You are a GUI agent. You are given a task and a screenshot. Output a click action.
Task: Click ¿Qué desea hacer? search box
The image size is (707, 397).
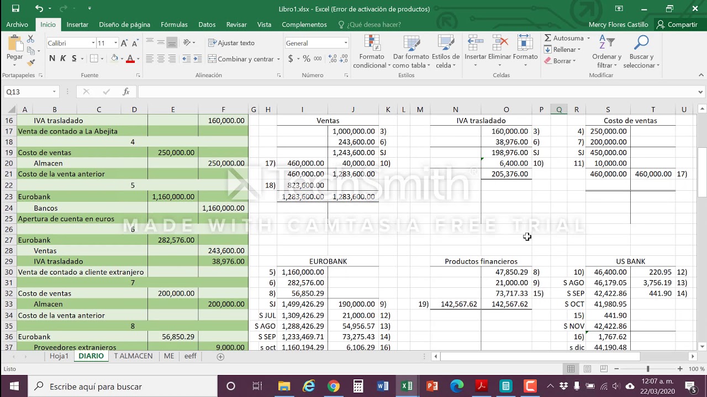point(370,25)
